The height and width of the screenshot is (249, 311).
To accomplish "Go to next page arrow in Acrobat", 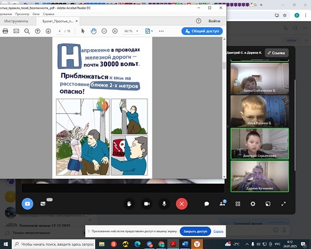I will (49, 31).
